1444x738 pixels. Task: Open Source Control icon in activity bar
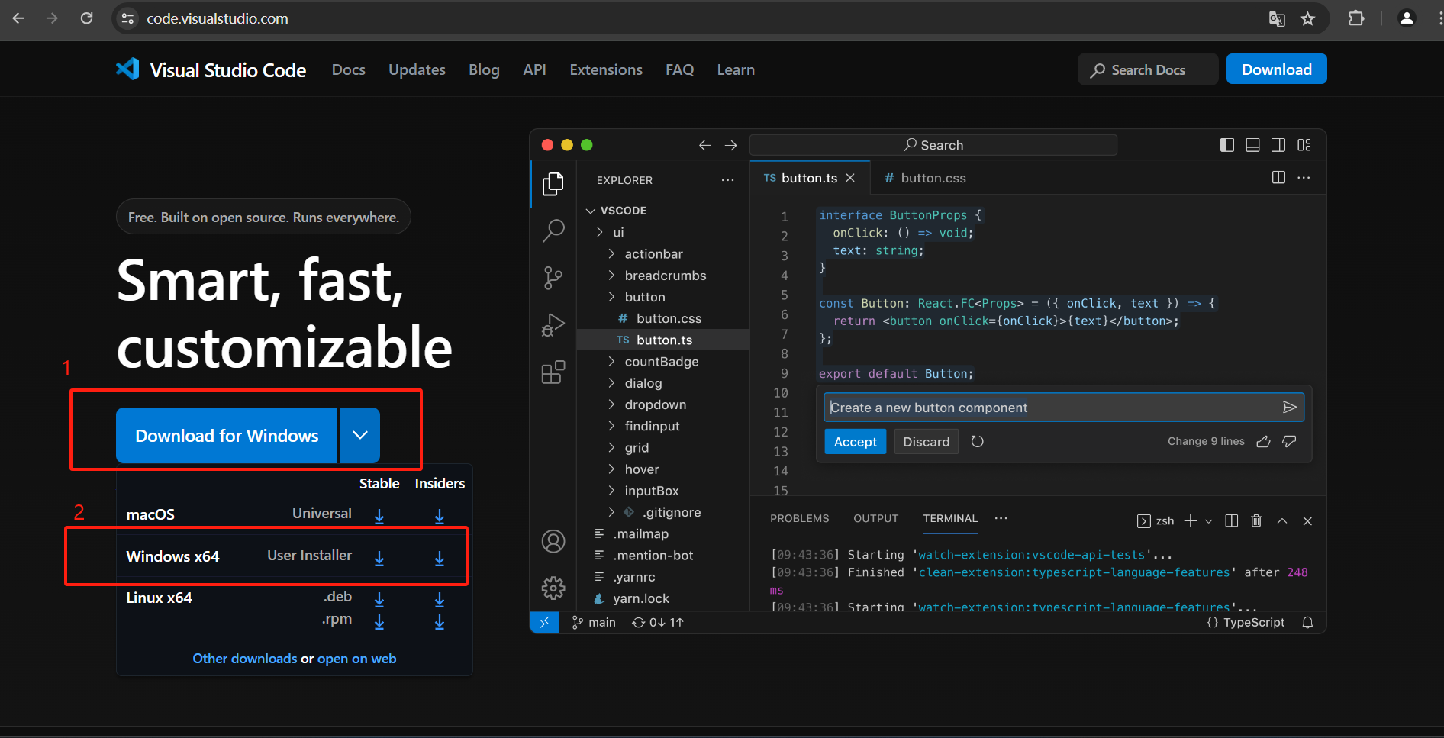pyautogui.click(x=553, y=278)
